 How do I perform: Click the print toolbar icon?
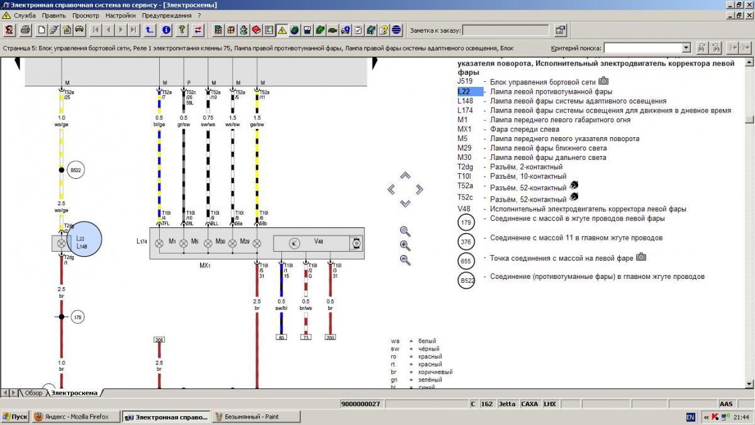tap(25, 30)
